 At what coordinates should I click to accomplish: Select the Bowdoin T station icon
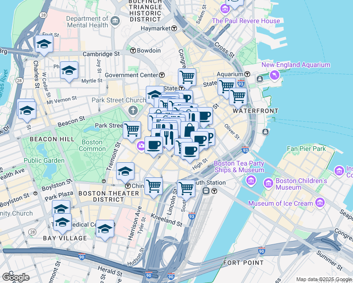click(x=133, y=50)
